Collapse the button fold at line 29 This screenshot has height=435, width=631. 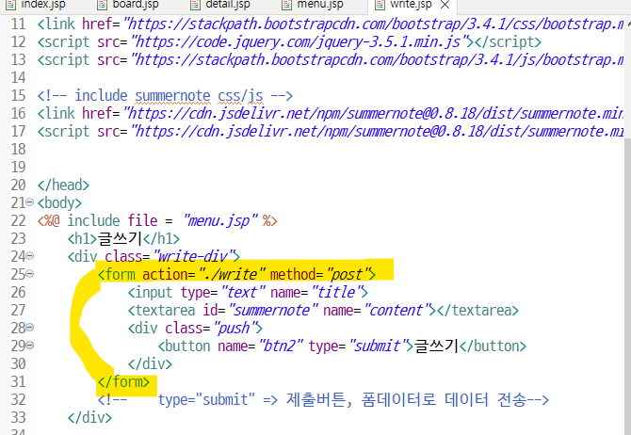[x=30, y=346]
